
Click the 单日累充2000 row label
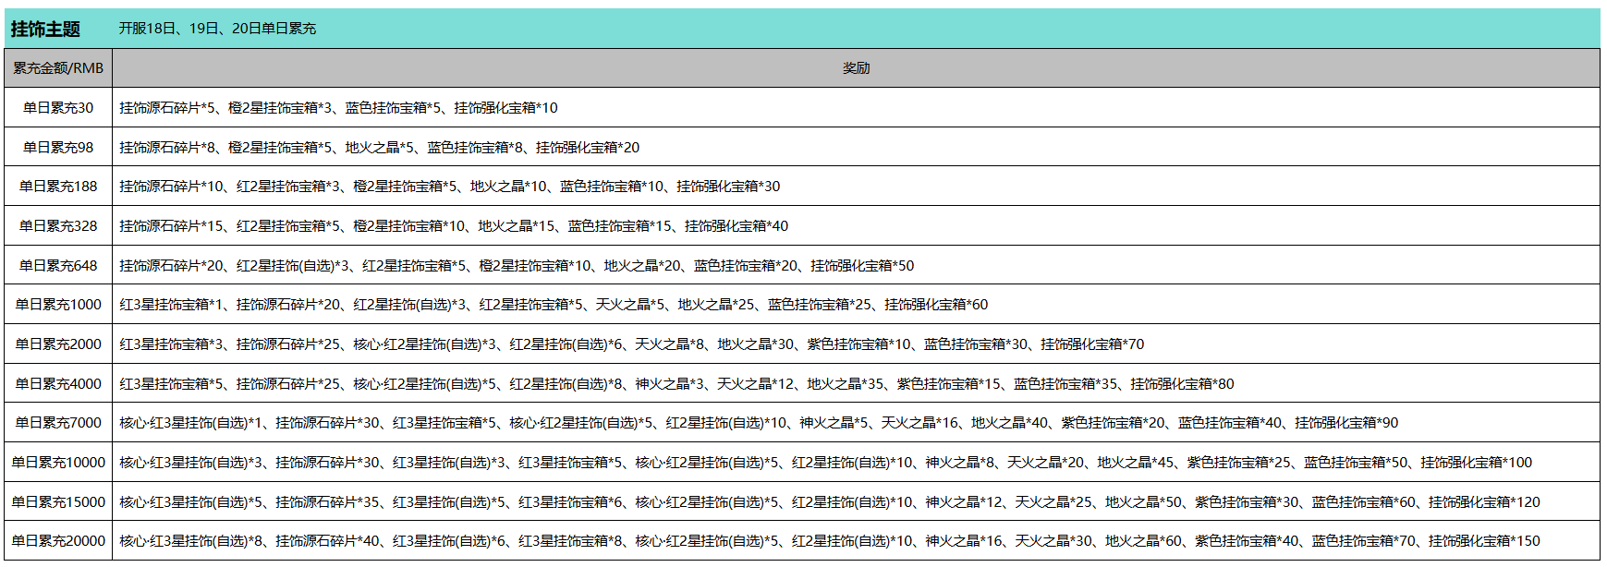point(58,344)
